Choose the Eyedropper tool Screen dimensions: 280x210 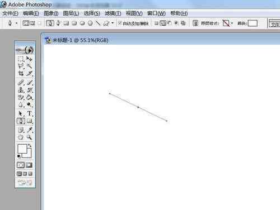29,130
